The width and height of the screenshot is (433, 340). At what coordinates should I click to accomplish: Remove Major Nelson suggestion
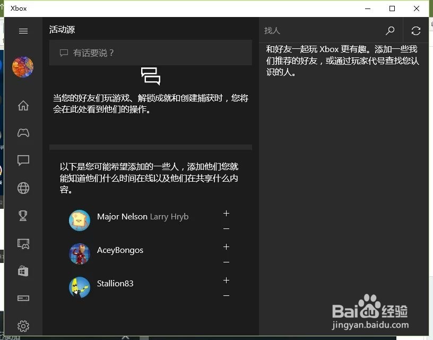tap(226, 228)
